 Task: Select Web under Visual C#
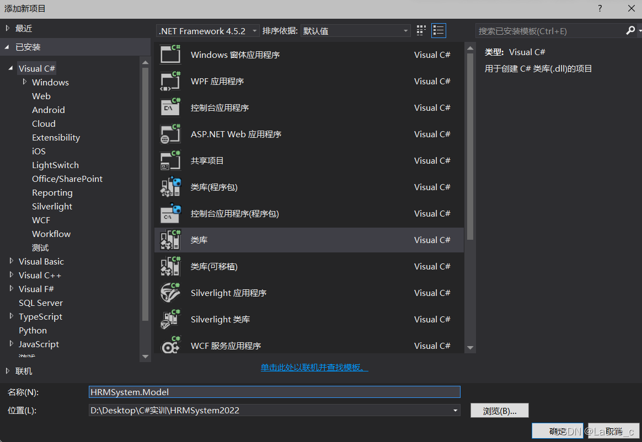coord(41,96)
